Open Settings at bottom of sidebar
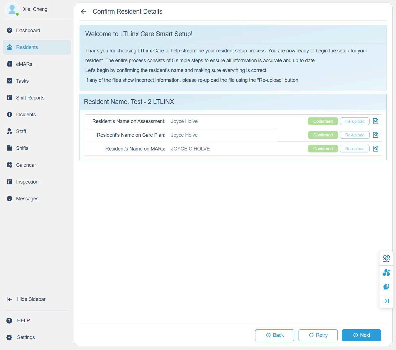The width and height of the screenshot is (396, 350). click(x=26, y=337)
